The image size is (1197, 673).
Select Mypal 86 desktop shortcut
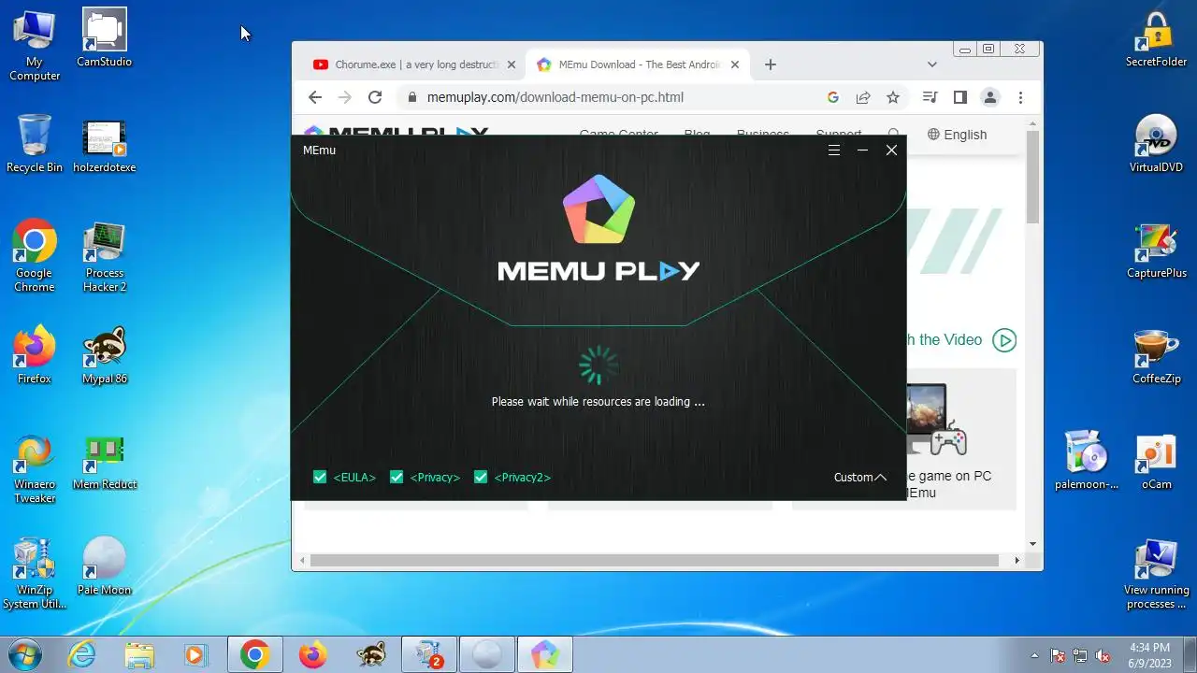pos(105,354)
